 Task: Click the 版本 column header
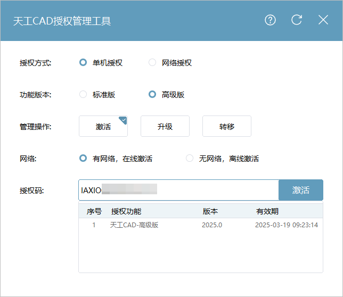(x=210, y=211)
